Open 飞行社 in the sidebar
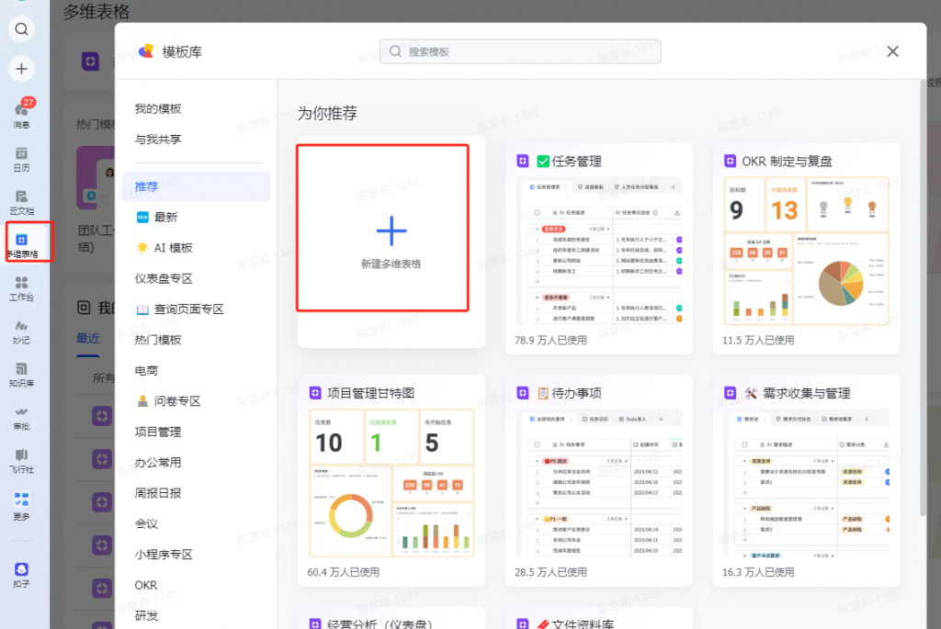The height and width of the screenshot is (629, 941). click(x=22, y=461)
